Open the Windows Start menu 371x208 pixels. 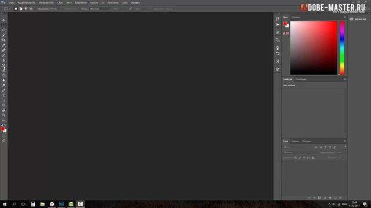pos(5,204)
